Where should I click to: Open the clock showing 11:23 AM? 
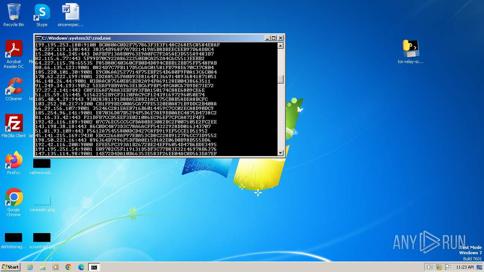(x=465, y=267)
